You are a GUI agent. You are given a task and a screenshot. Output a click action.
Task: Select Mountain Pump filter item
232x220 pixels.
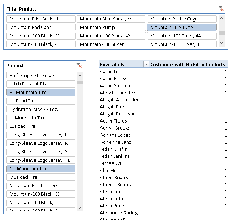tap(111, 27)
